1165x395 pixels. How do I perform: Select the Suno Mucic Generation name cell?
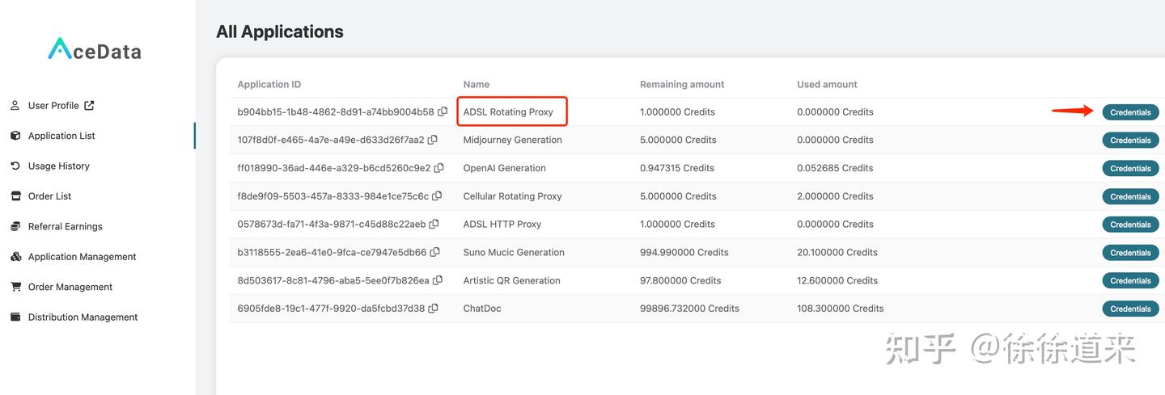tap(514, 252)
